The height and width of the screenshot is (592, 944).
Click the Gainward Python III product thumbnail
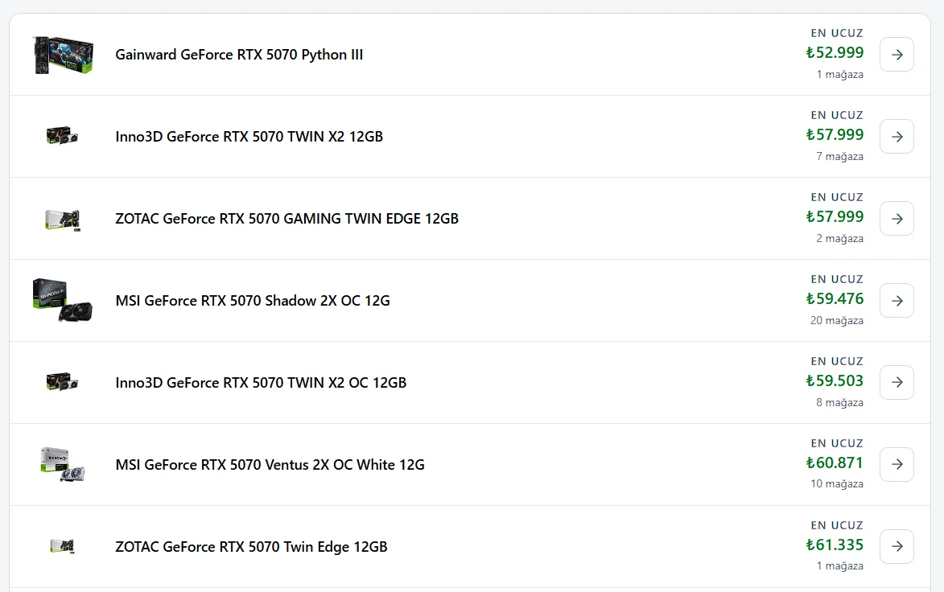coord(64,55)
